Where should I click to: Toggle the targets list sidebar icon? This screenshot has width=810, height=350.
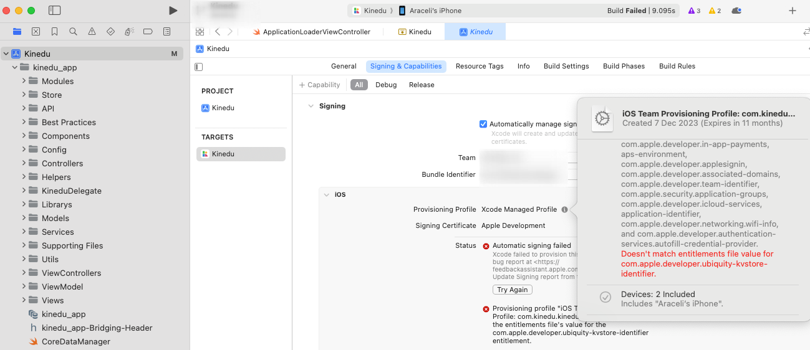(199, 67)
